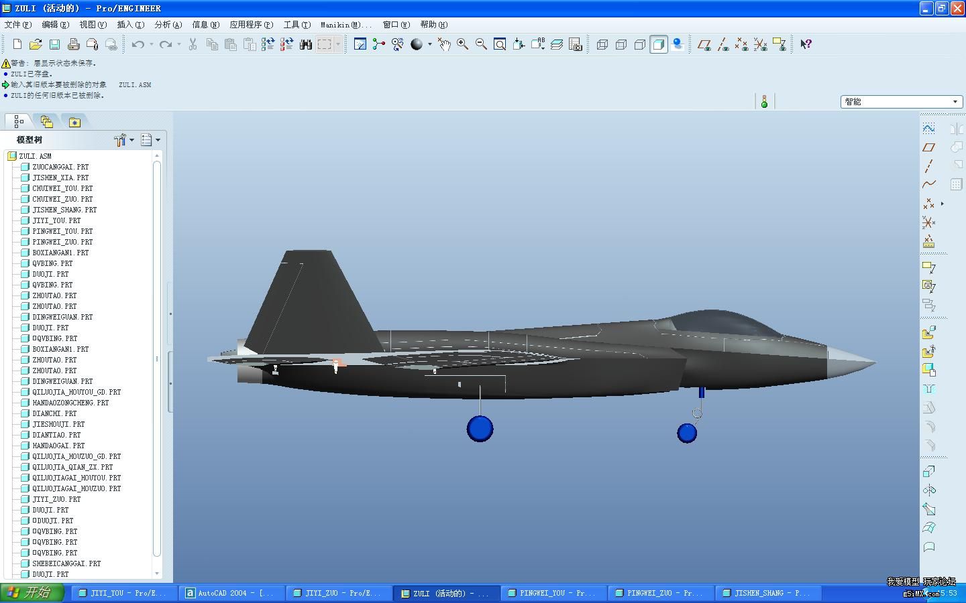Click the Set layers icon

557,44
